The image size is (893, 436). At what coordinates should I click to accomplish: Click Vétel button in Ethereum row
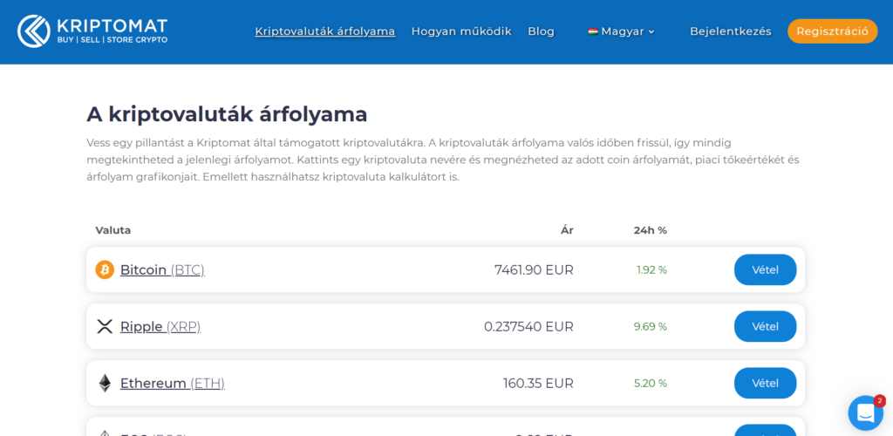coord(766,383)
